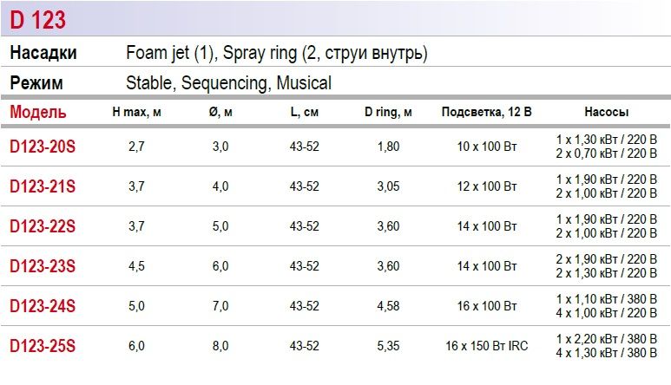Screen dimensions: 671x385
Task: Select the Подсветка, 12 В header
Action: pos(486,113)
